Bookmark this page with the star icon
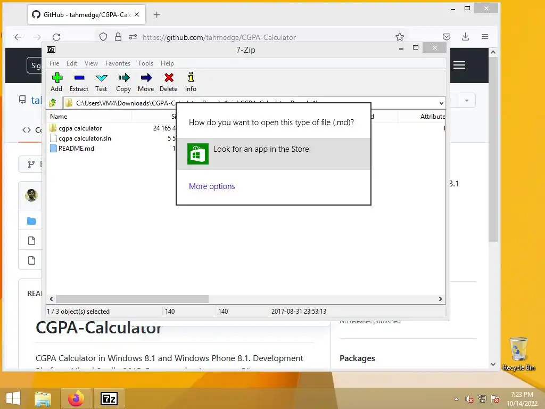This screenshot has height=409, width=545. [x=399, y=37]
